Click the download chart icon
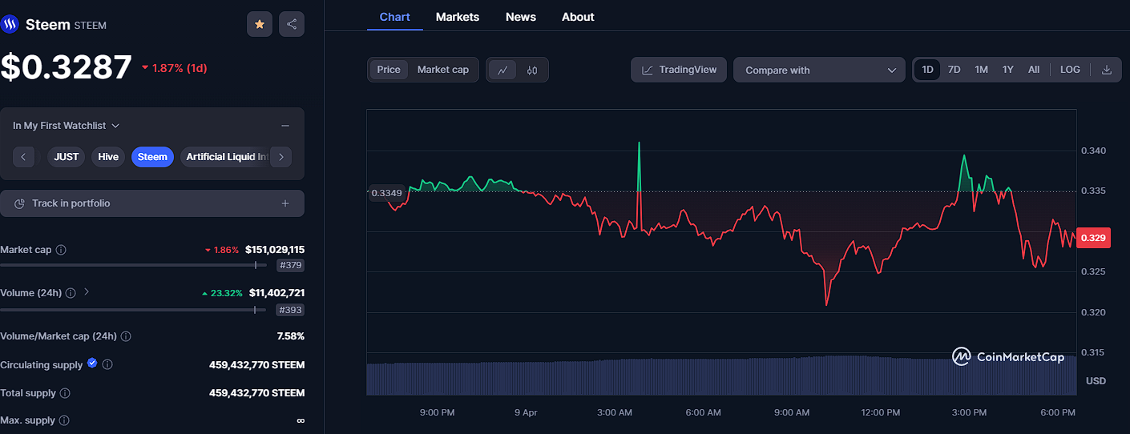1130x434 pixels. click(x=1107, y=70)
